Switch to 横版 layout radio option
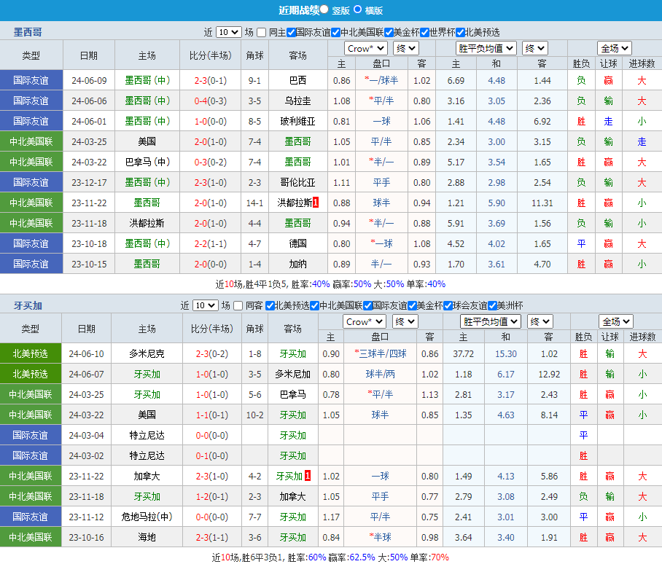The width and height of the screenshot is (662, 564). point(357,9)
